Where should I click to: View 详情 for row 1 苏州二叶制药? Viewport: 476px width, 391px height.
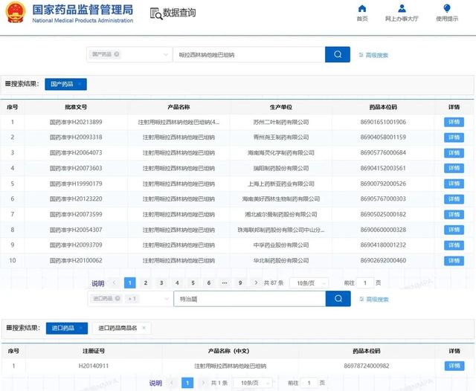coord(454,122)
